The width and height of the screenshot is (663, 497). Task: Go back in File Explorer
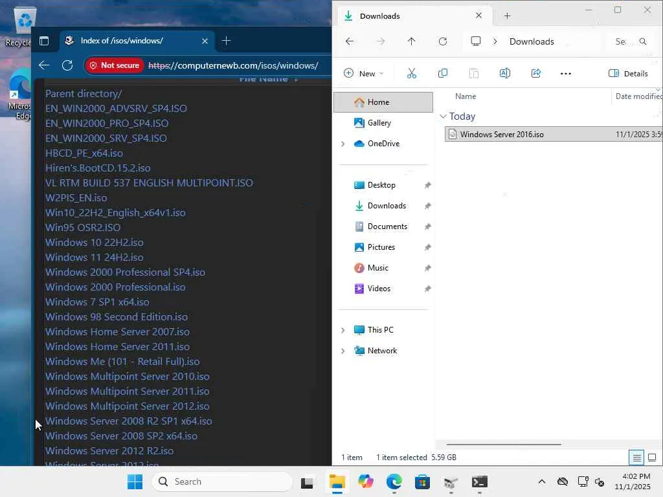click(x=350, y=41)
